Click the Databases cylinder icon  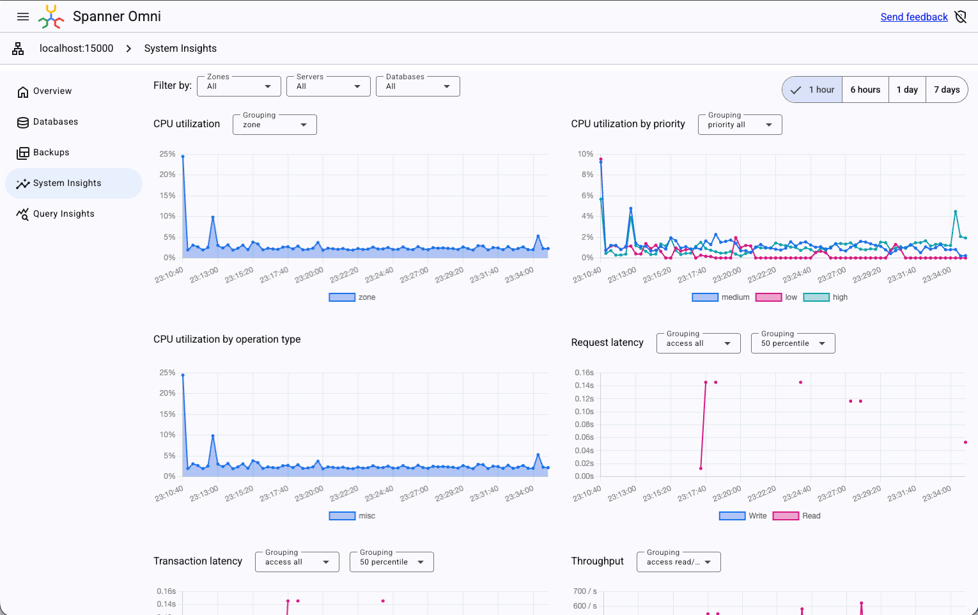tap(23, 122)
